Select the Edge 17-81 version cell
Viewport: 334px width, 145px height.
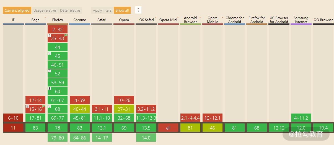click(35, 118)
